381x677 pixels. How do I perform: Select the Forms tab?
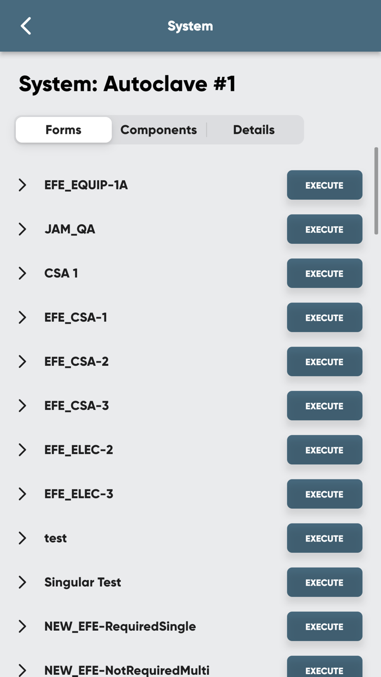64,130
